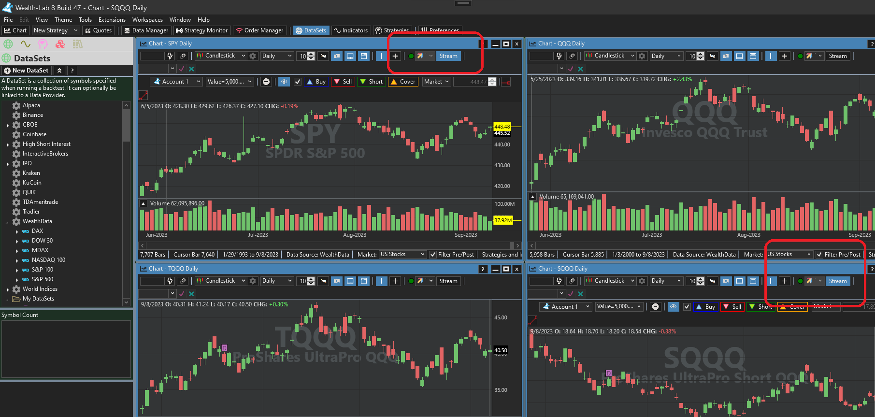Open the Building Blocks red cubes icon
This screenshot has width=875, height=417.
(60, 44)
